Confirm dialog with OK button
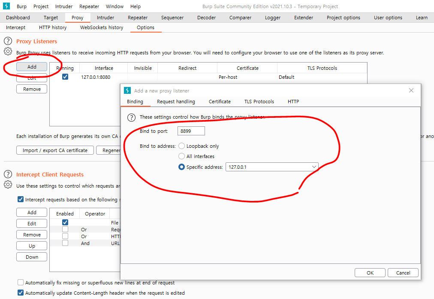 (x=370, y=273)
